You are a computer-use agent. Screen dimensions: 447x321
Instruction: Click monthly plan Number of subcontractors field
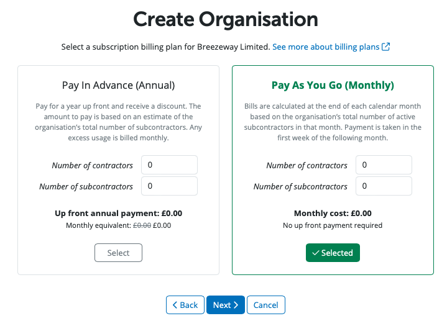[x=383, y=186]
